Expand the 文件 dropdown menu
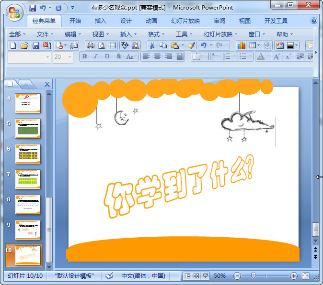This screenshot has width=323, height=285. pyautogui.click(x=45, y=34)
